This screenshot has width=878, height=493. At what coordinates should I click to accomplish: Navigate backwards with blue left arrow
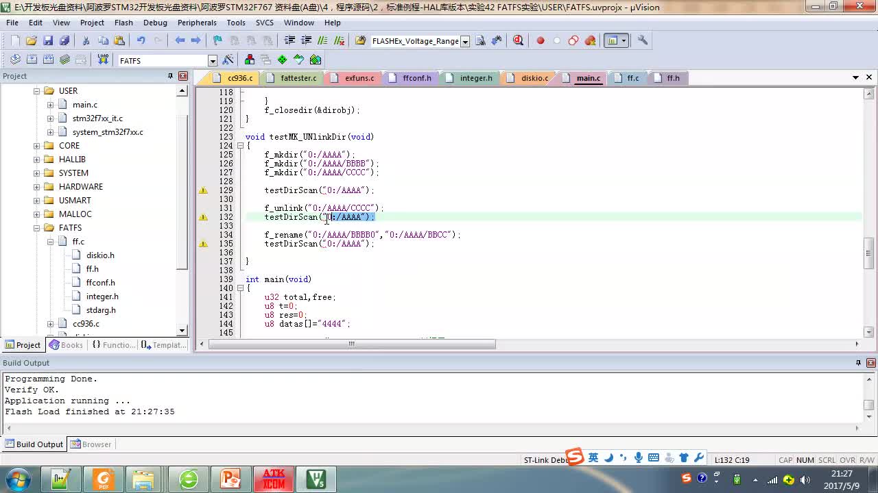click(x=180, y=40)
